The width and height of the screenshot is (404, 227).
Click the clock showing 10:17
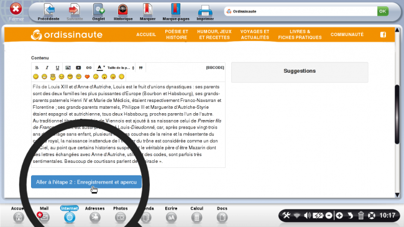[x=387, y=215]
